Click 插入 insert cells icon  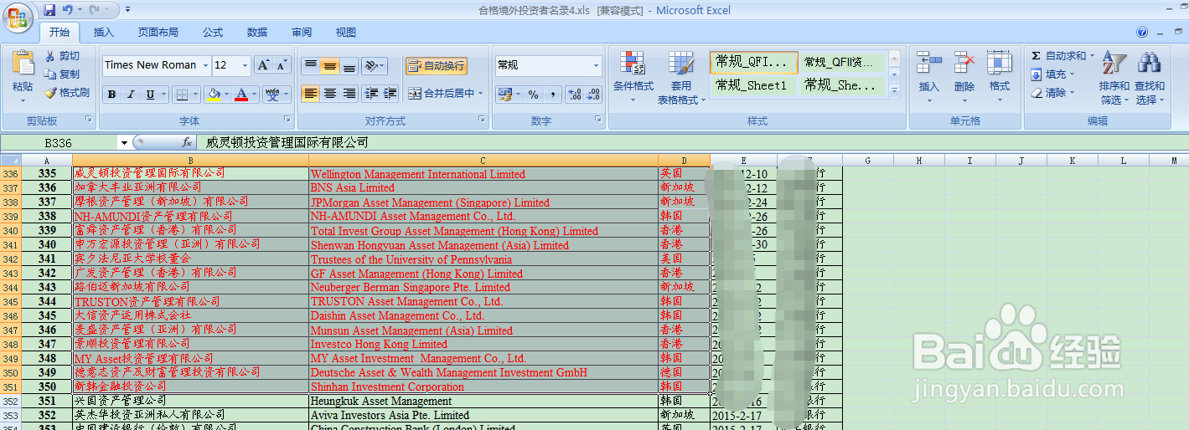coord(929,64)
